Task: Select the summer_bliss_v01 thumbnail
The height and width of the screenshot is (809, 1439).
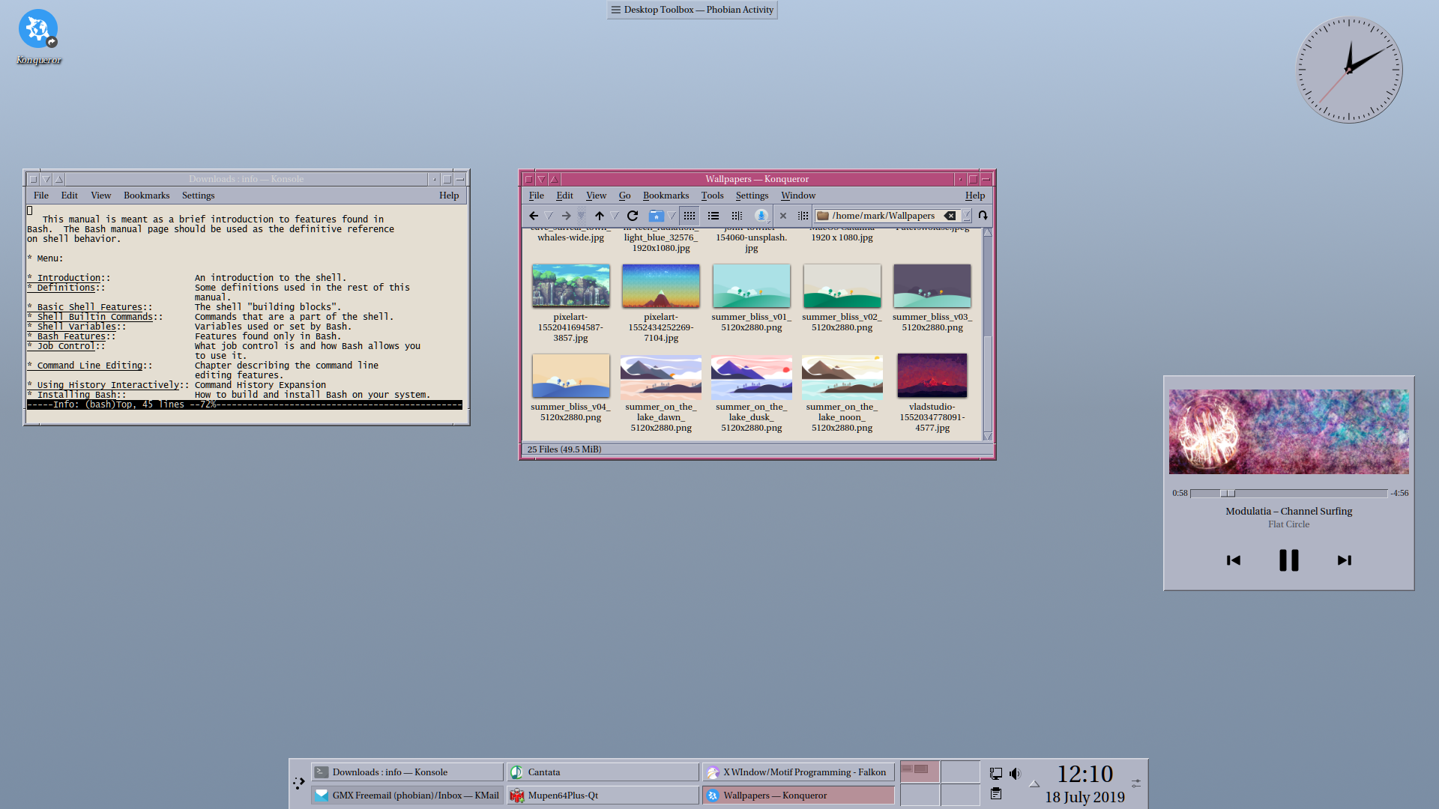Action: point(752,285)
